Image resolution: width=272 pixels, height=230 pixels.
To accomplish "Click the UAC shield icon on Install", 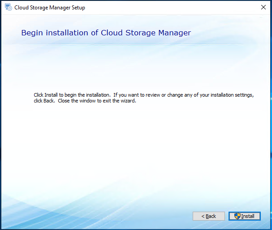I will 237,216.
